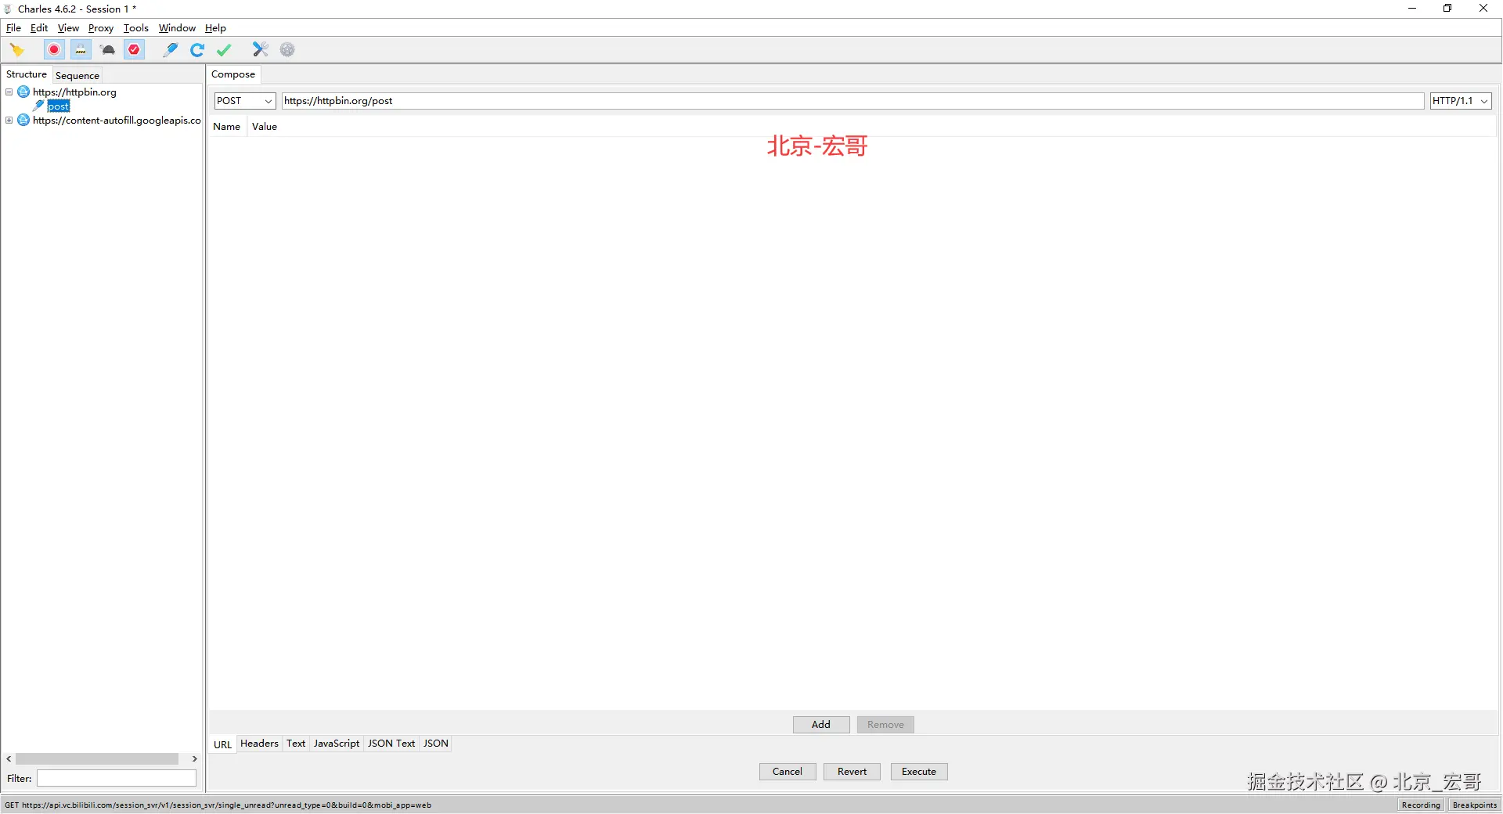Switch to the JSON bottom tab
The height and width of the screenshot is (814, 1503).
point(436,744)
